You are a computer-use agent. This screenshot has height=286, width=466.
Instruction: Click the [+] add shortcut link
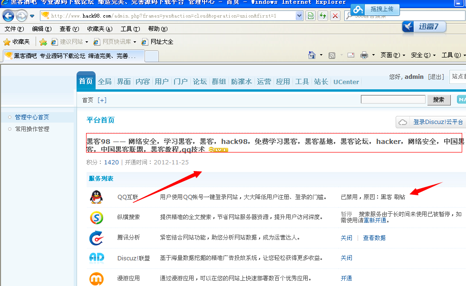[x=102, y=100]
